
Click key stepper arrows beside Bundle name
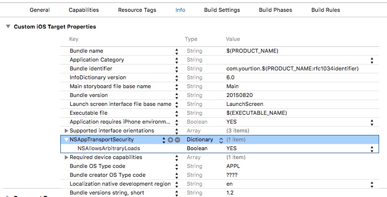point(177,51)
